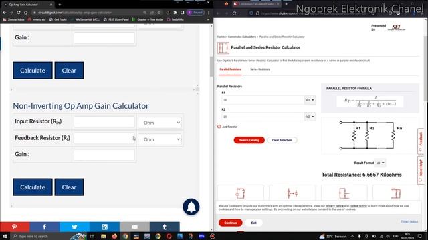Open the Feedback Resistor unit dropdown
Screen dimensions: 428x240
tap(160, 139)
